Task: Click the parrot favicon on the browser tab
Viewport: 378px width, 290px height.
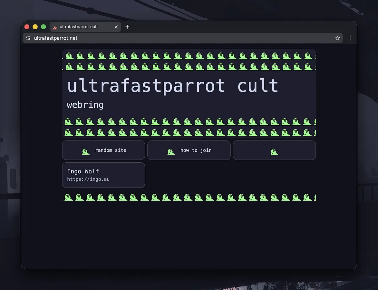Action: click(x=54, y=27)
